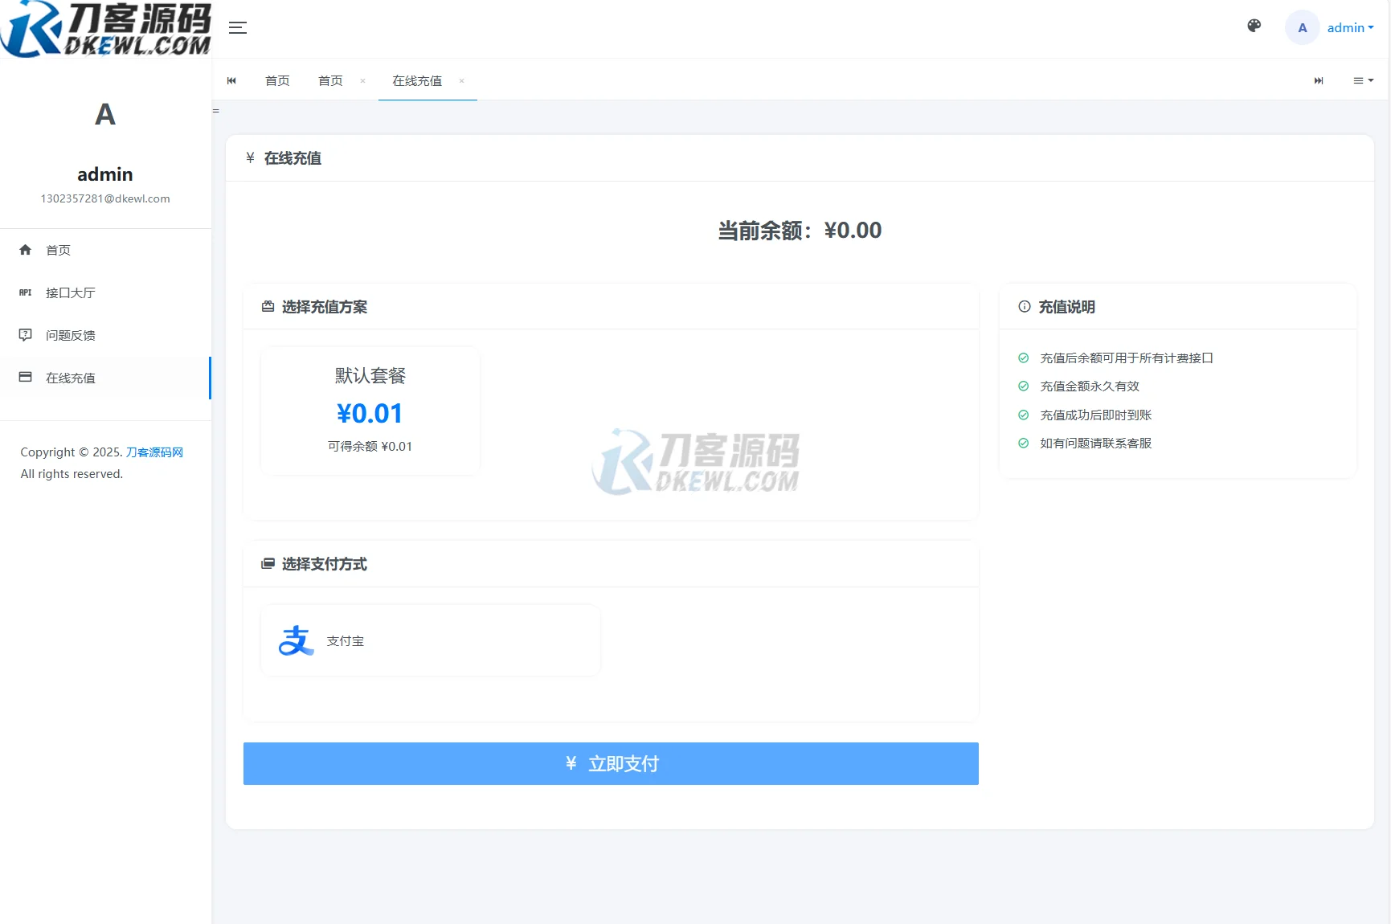
Task: Click the hamburger menu icon beside logo
Action: coord(238,27)
